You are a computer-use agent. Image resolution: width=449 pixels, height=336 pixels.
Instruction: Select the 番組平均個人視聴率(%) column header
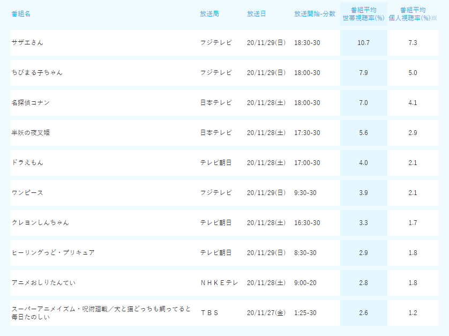coord(413,14)
